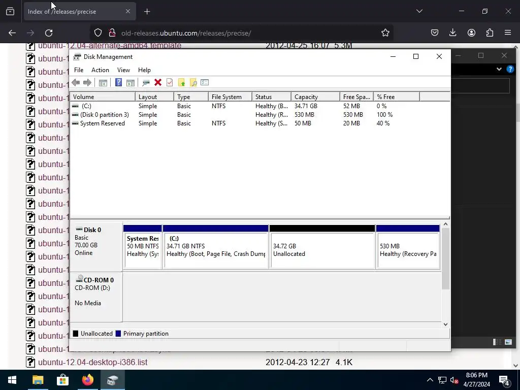Click the insecure connection padlock icon

pyautogui.click(x=112, y=33)
